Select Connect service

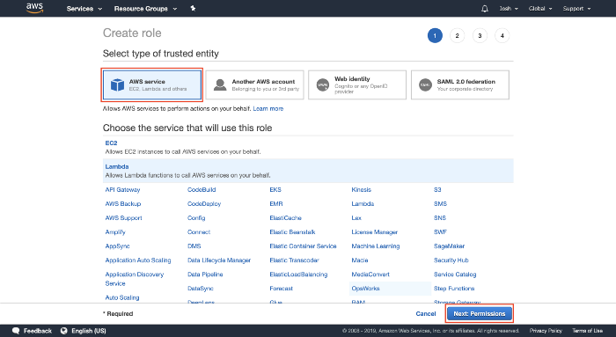pyautogui.click(x=199, y=232)
